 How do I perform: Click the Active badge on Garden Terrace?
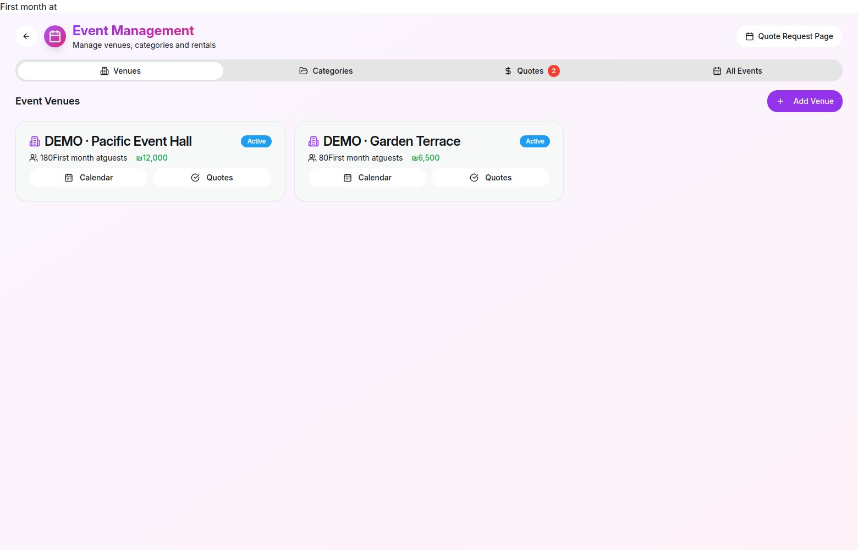(535, 141)
